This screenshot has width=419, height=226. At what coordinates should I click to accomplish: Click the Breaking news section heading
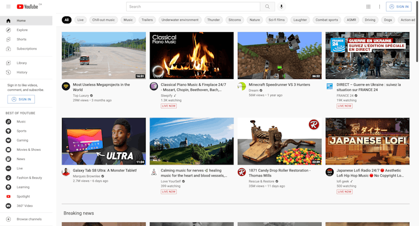[x=78, y=213]
